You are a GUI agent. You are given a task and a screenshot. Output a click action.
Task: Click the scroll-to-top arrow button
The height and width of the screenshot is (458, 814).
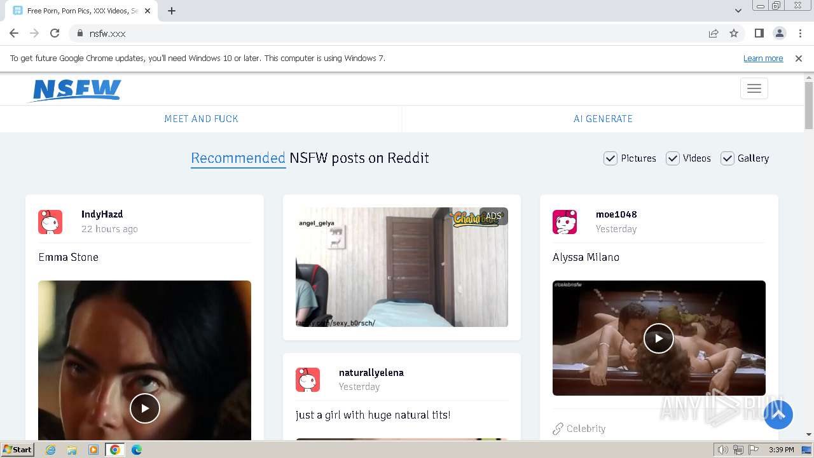point(778,415)
